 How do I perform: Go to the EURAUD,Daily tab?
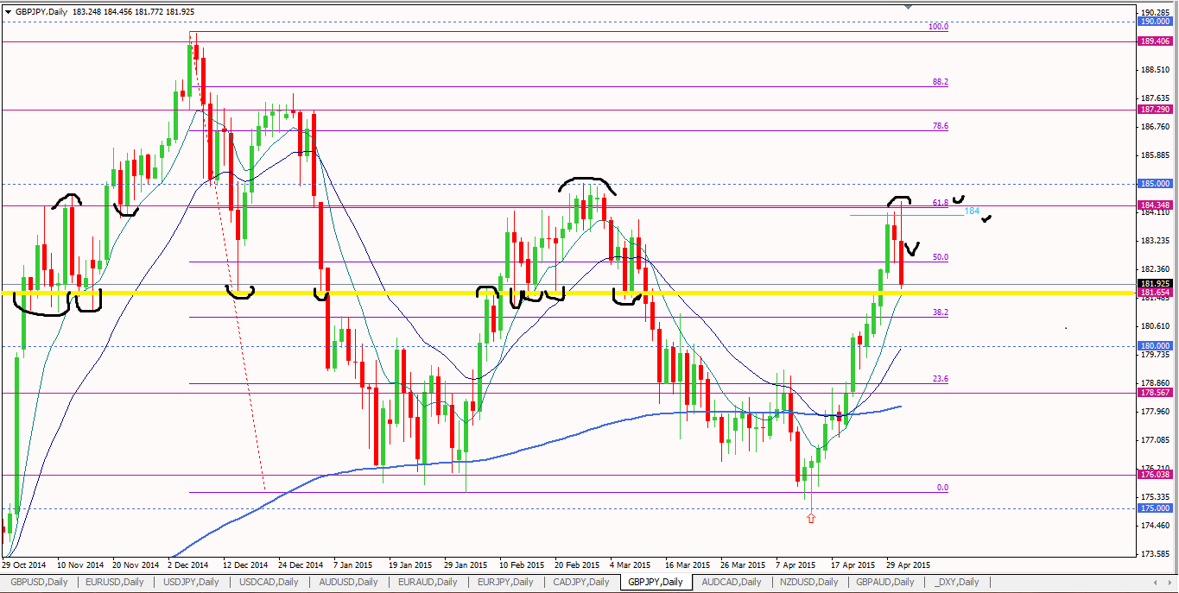coord(426,582)
